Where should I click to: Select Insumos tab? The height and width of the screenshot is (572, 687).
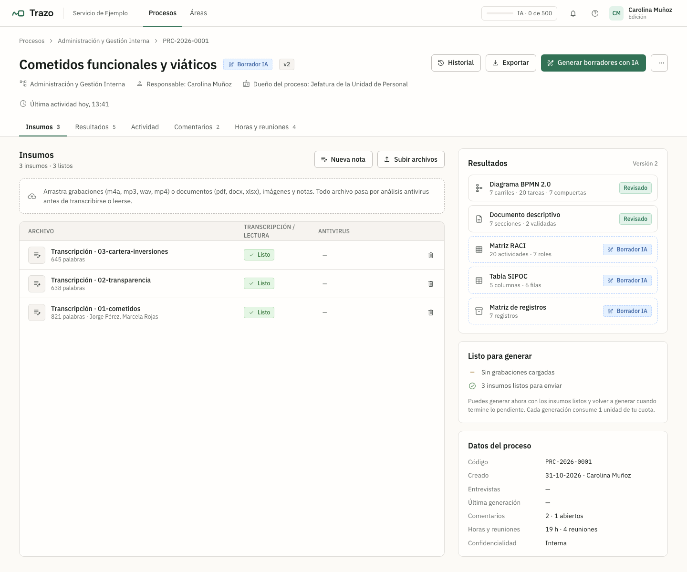click(43, 127)
